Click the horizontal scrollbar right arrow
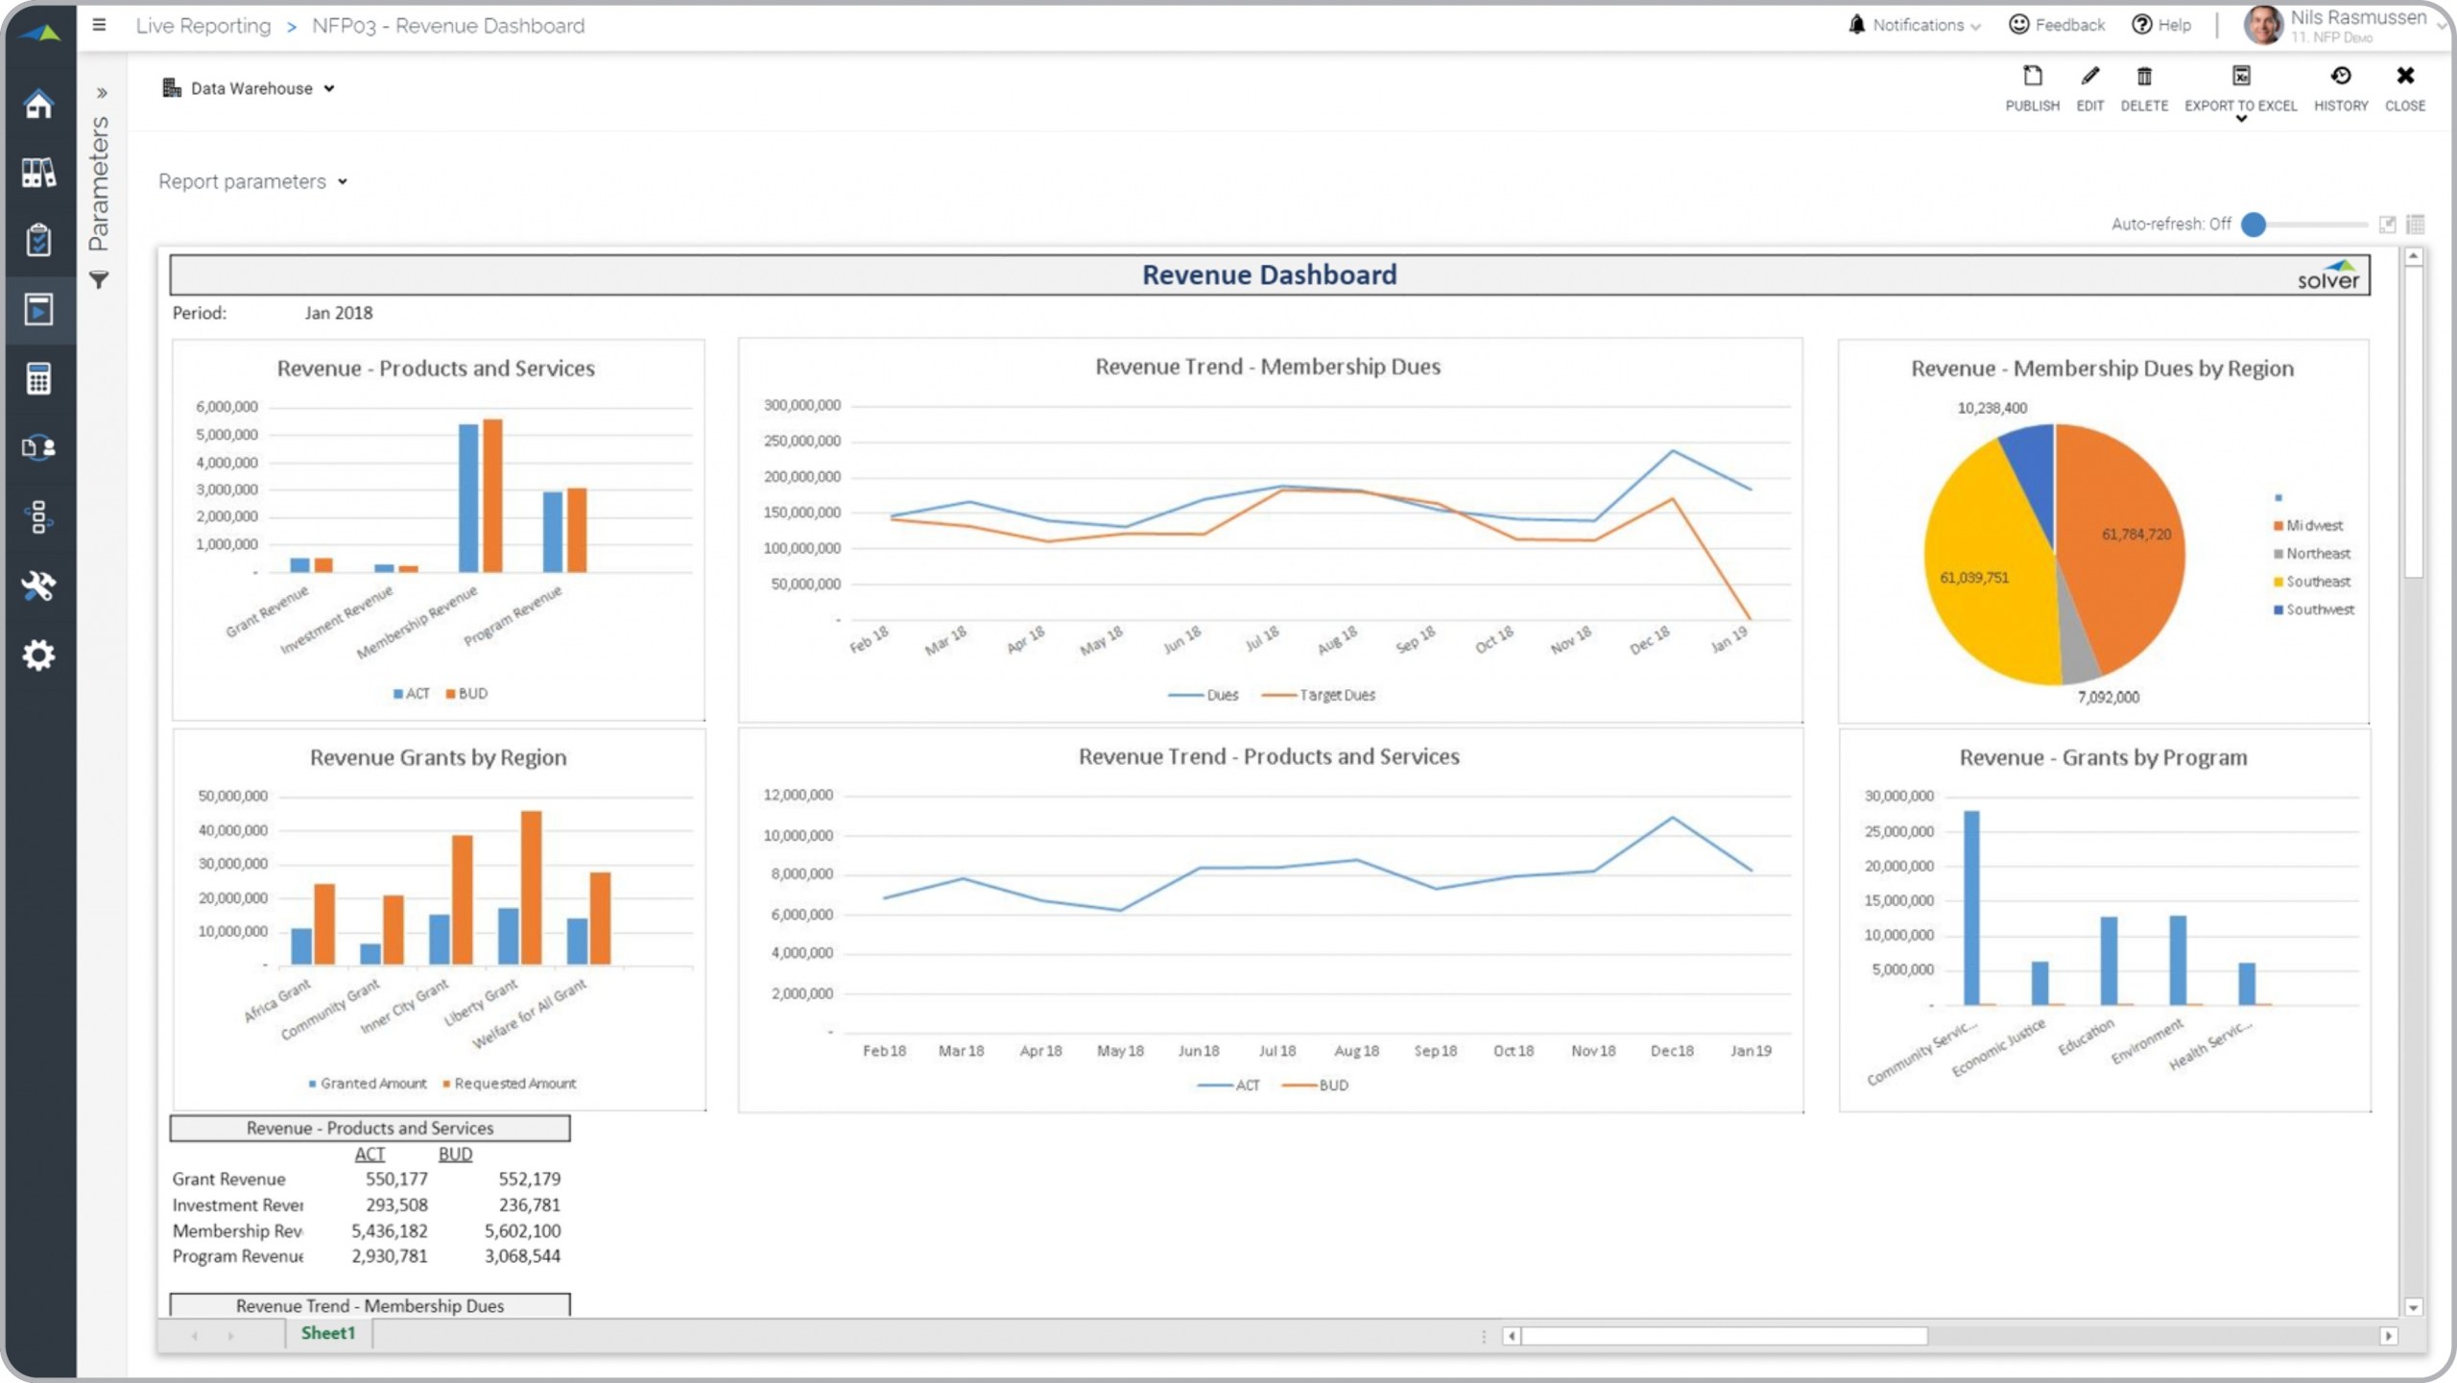 (x=2388, y=1336)
